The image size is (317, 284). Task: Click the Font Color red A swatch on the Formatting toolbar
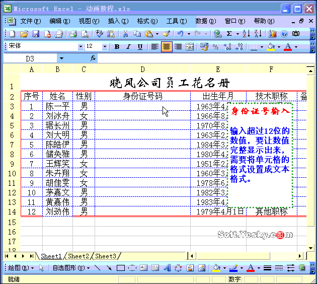(x=288, y=47)
